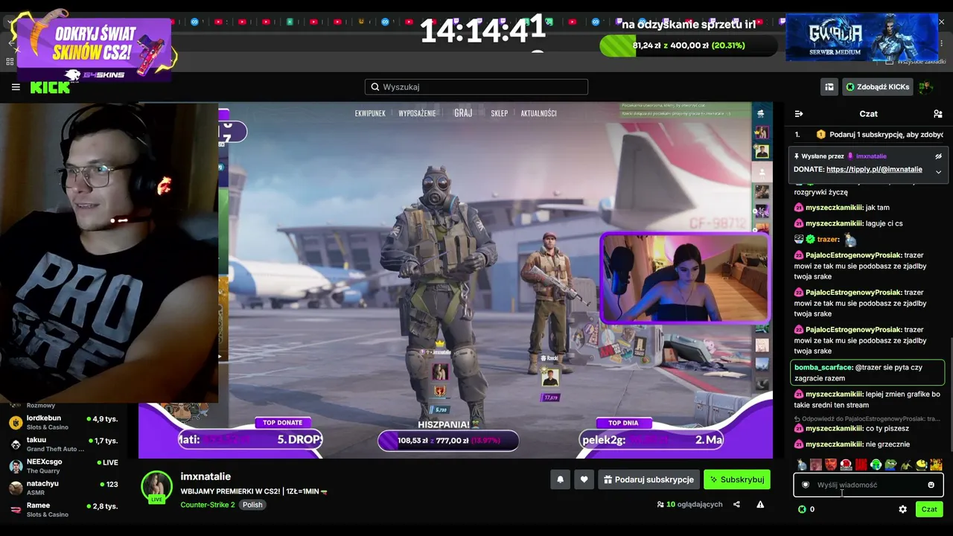
Task: Share the stream
Action: [736, 504]
